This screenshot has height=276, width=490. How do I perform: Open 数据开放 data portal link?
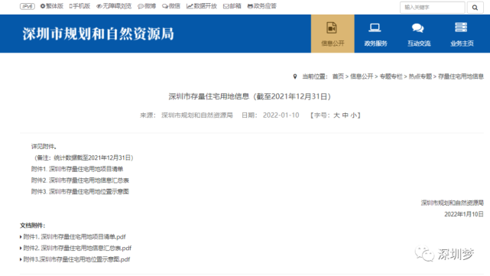[202, 6]
